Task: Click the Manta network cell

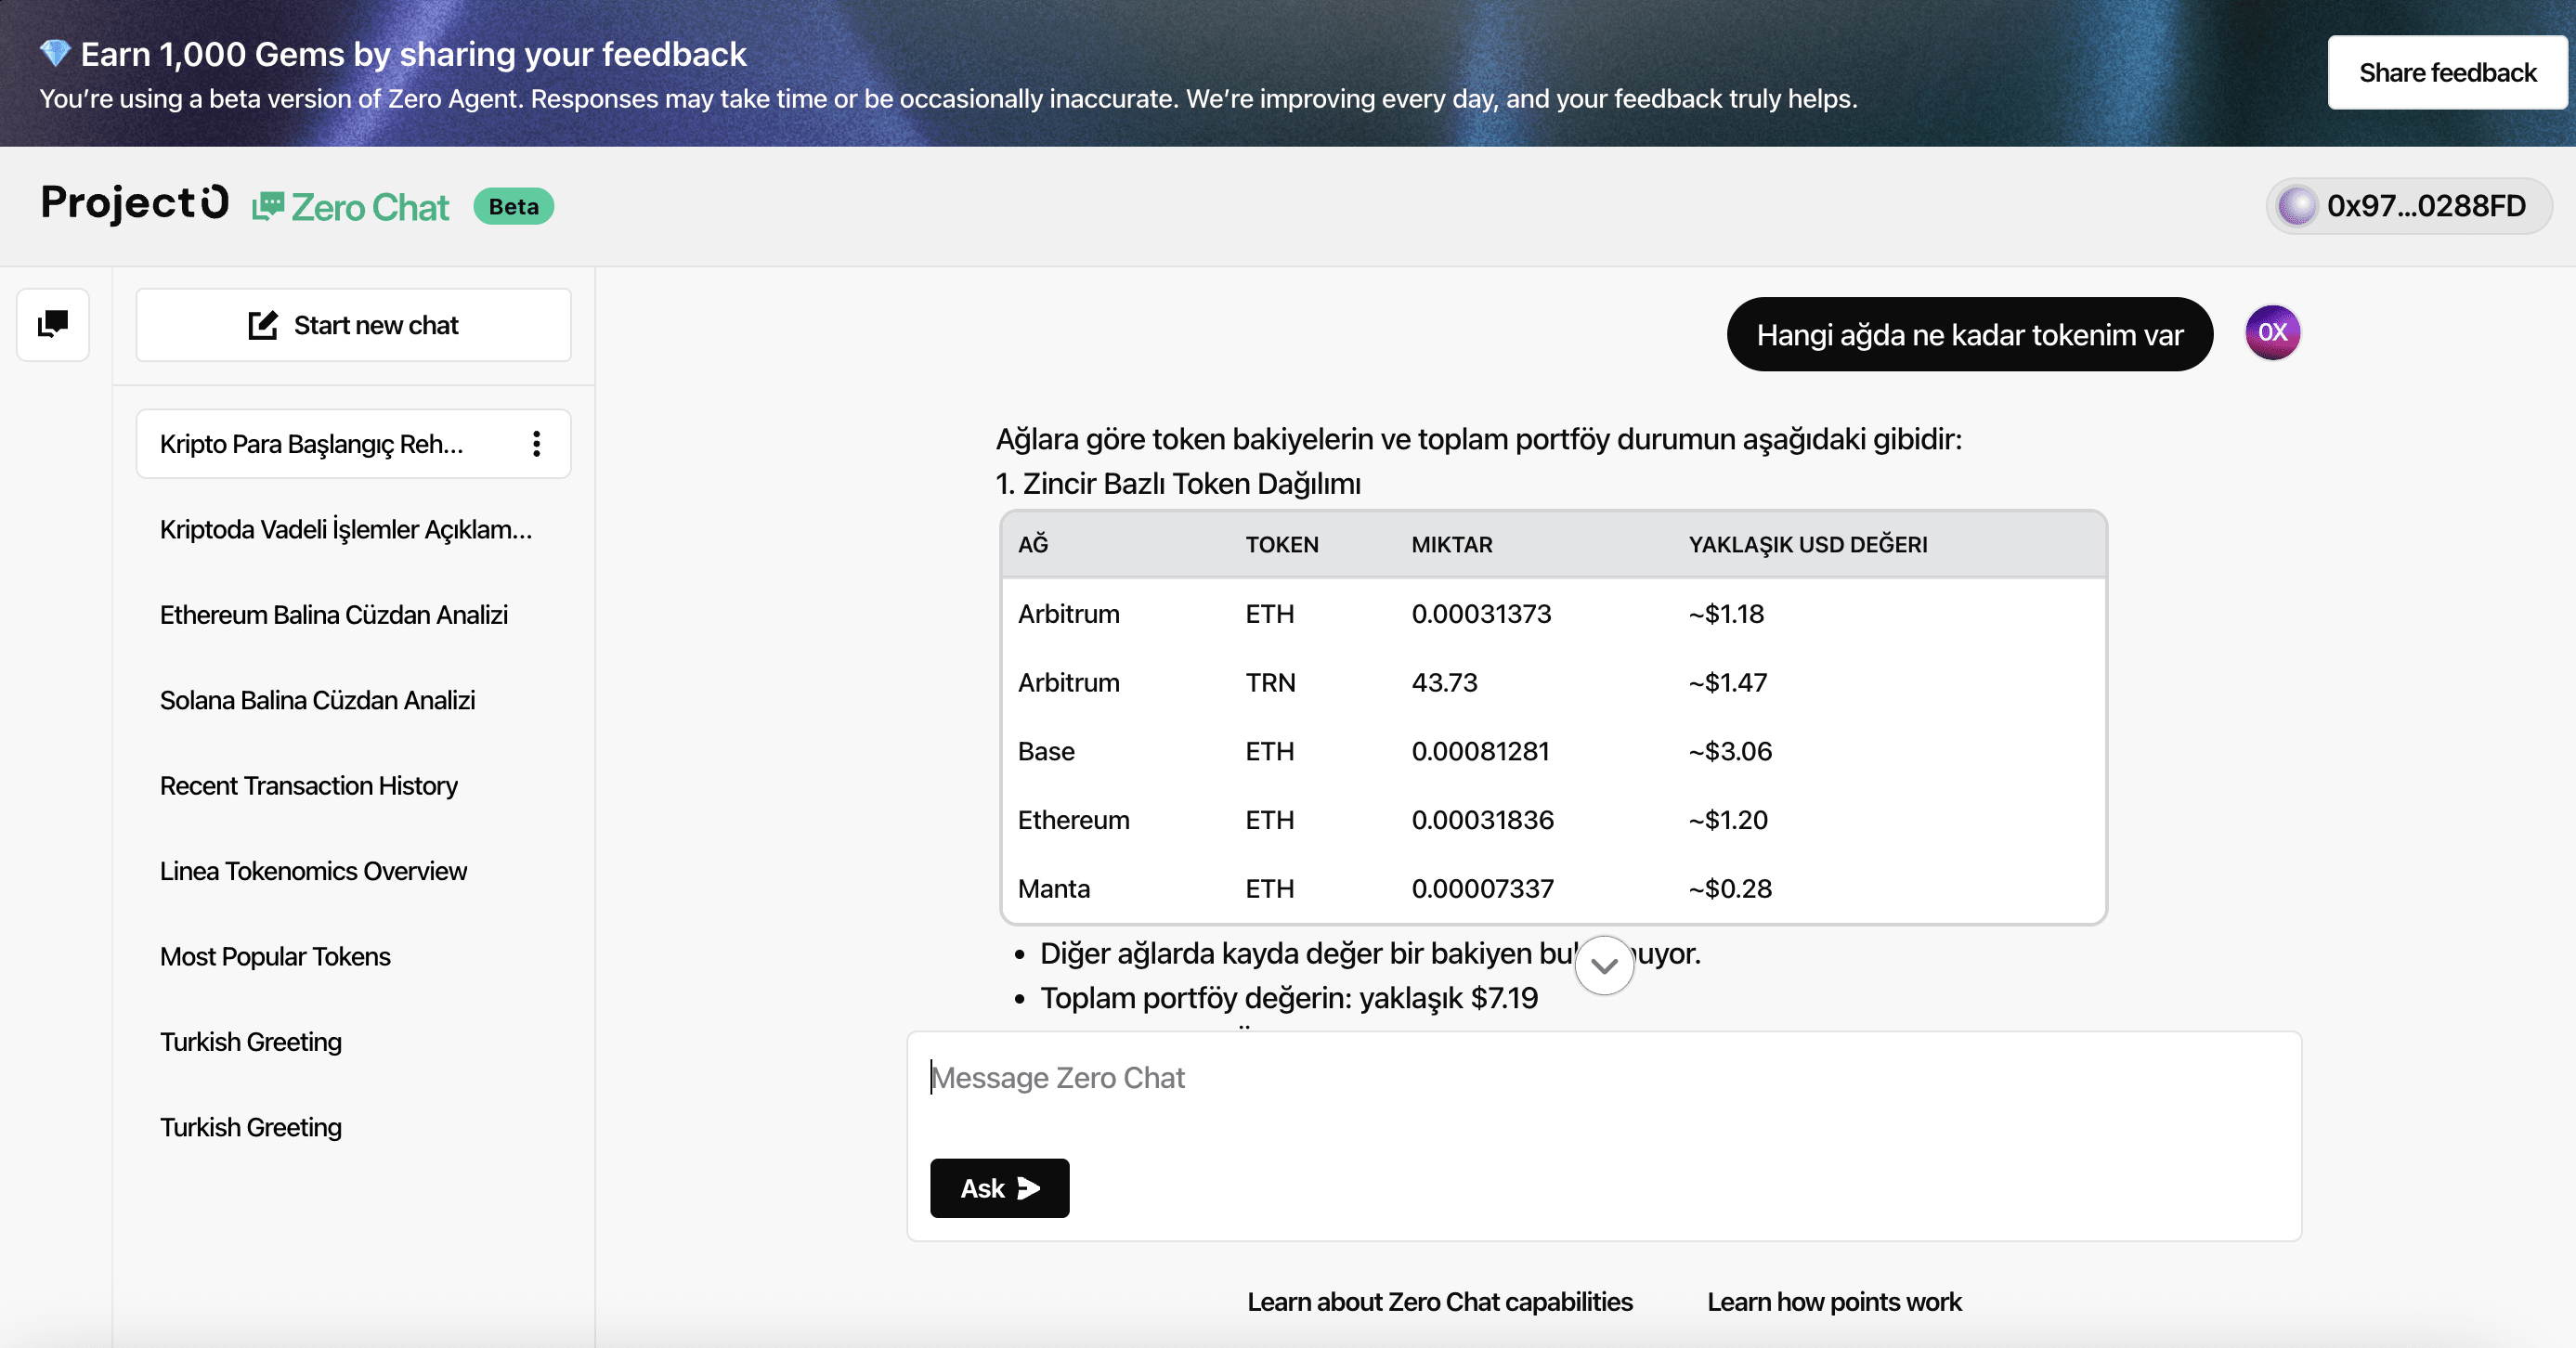Action: coord(1054,888)
